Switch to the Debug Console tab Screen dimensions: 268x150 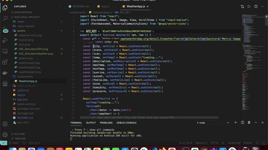point(126,122)
